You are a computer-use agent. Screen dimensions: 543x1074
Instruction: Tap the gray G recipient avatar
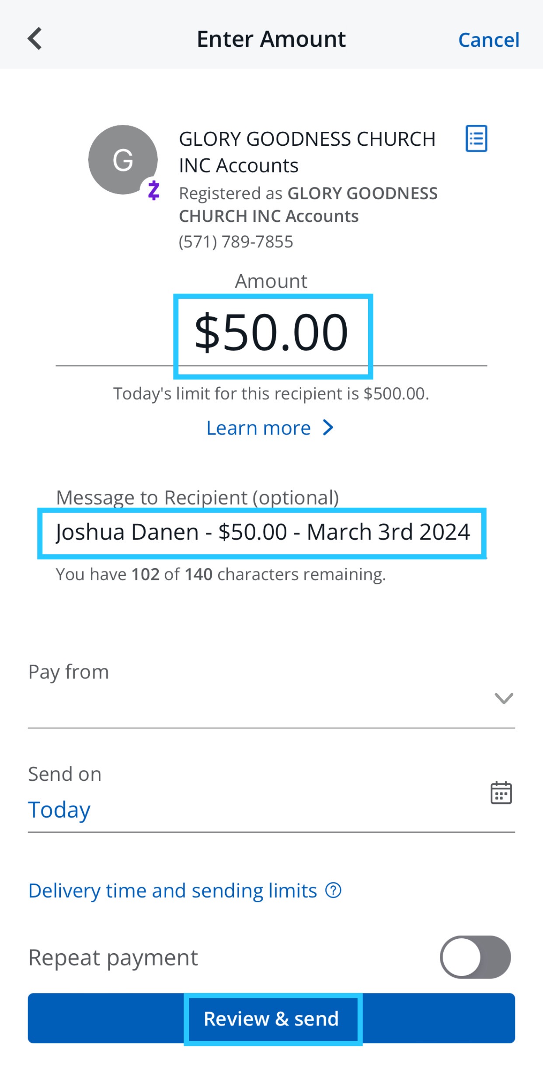pos(123,160)
